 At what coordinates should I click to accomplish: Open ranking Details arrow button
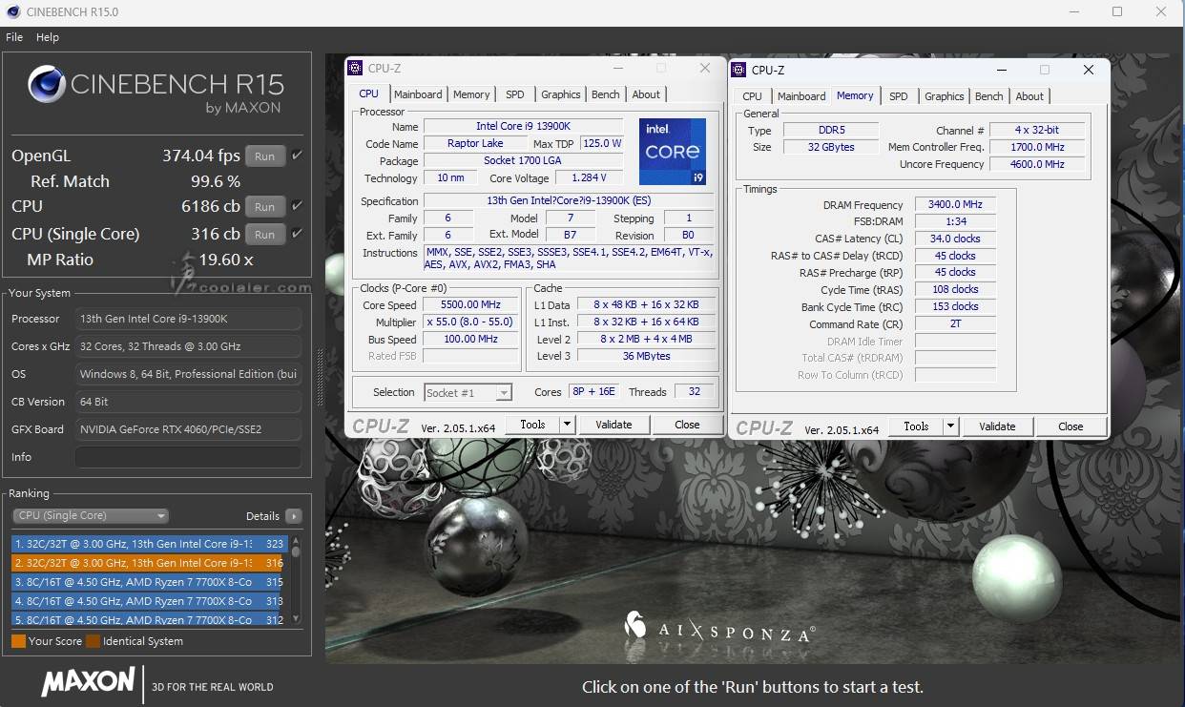[x=294, y=516]
